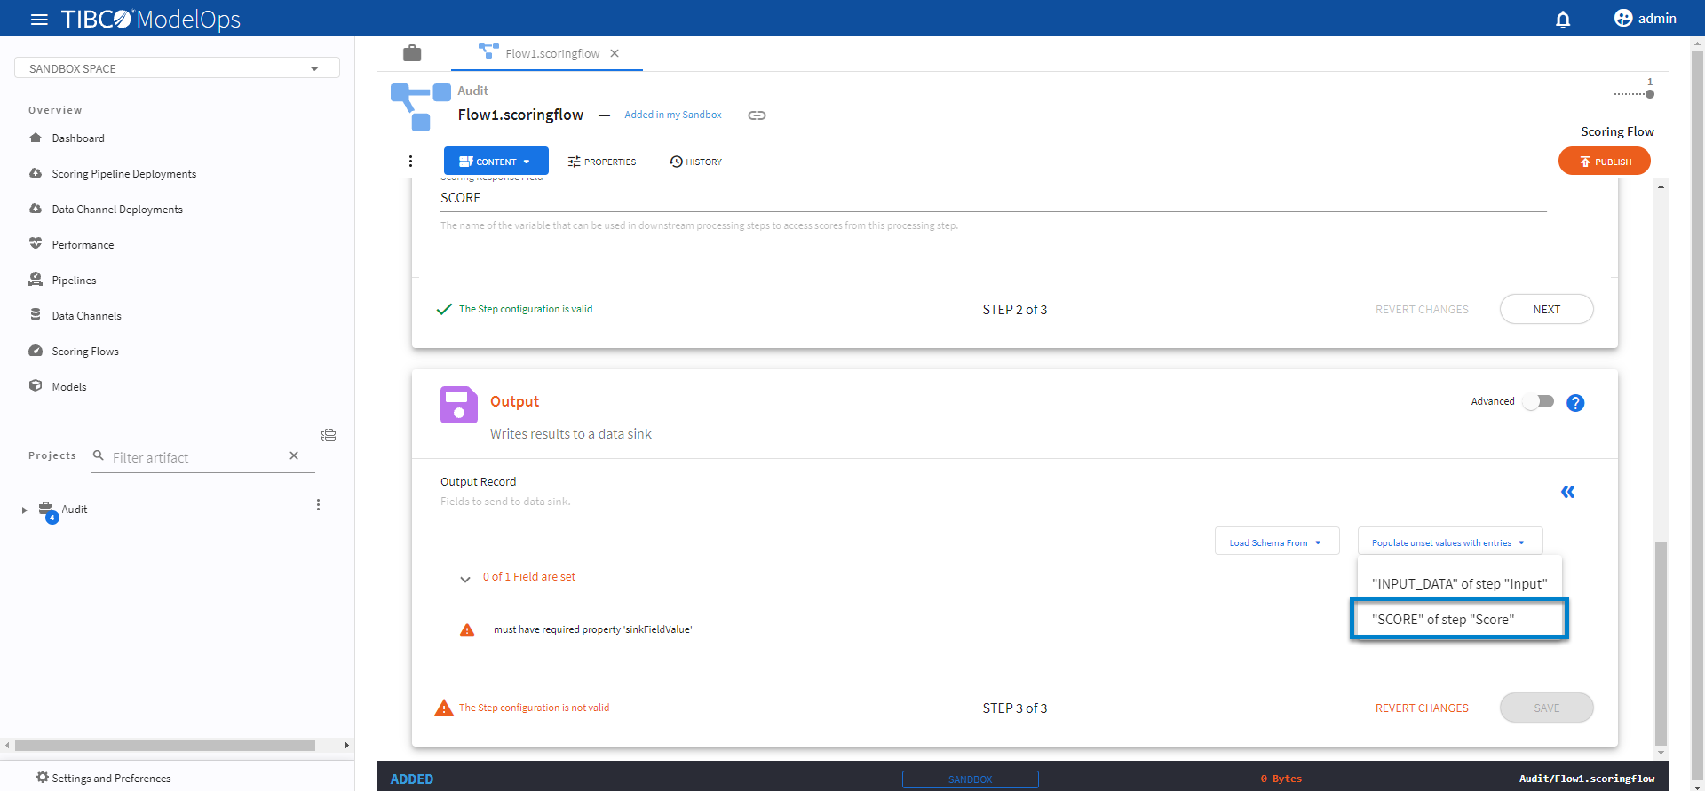1705x791 pixels.
Task: Choose "SCORE" of step "Score" entry
Action: 1459,619
